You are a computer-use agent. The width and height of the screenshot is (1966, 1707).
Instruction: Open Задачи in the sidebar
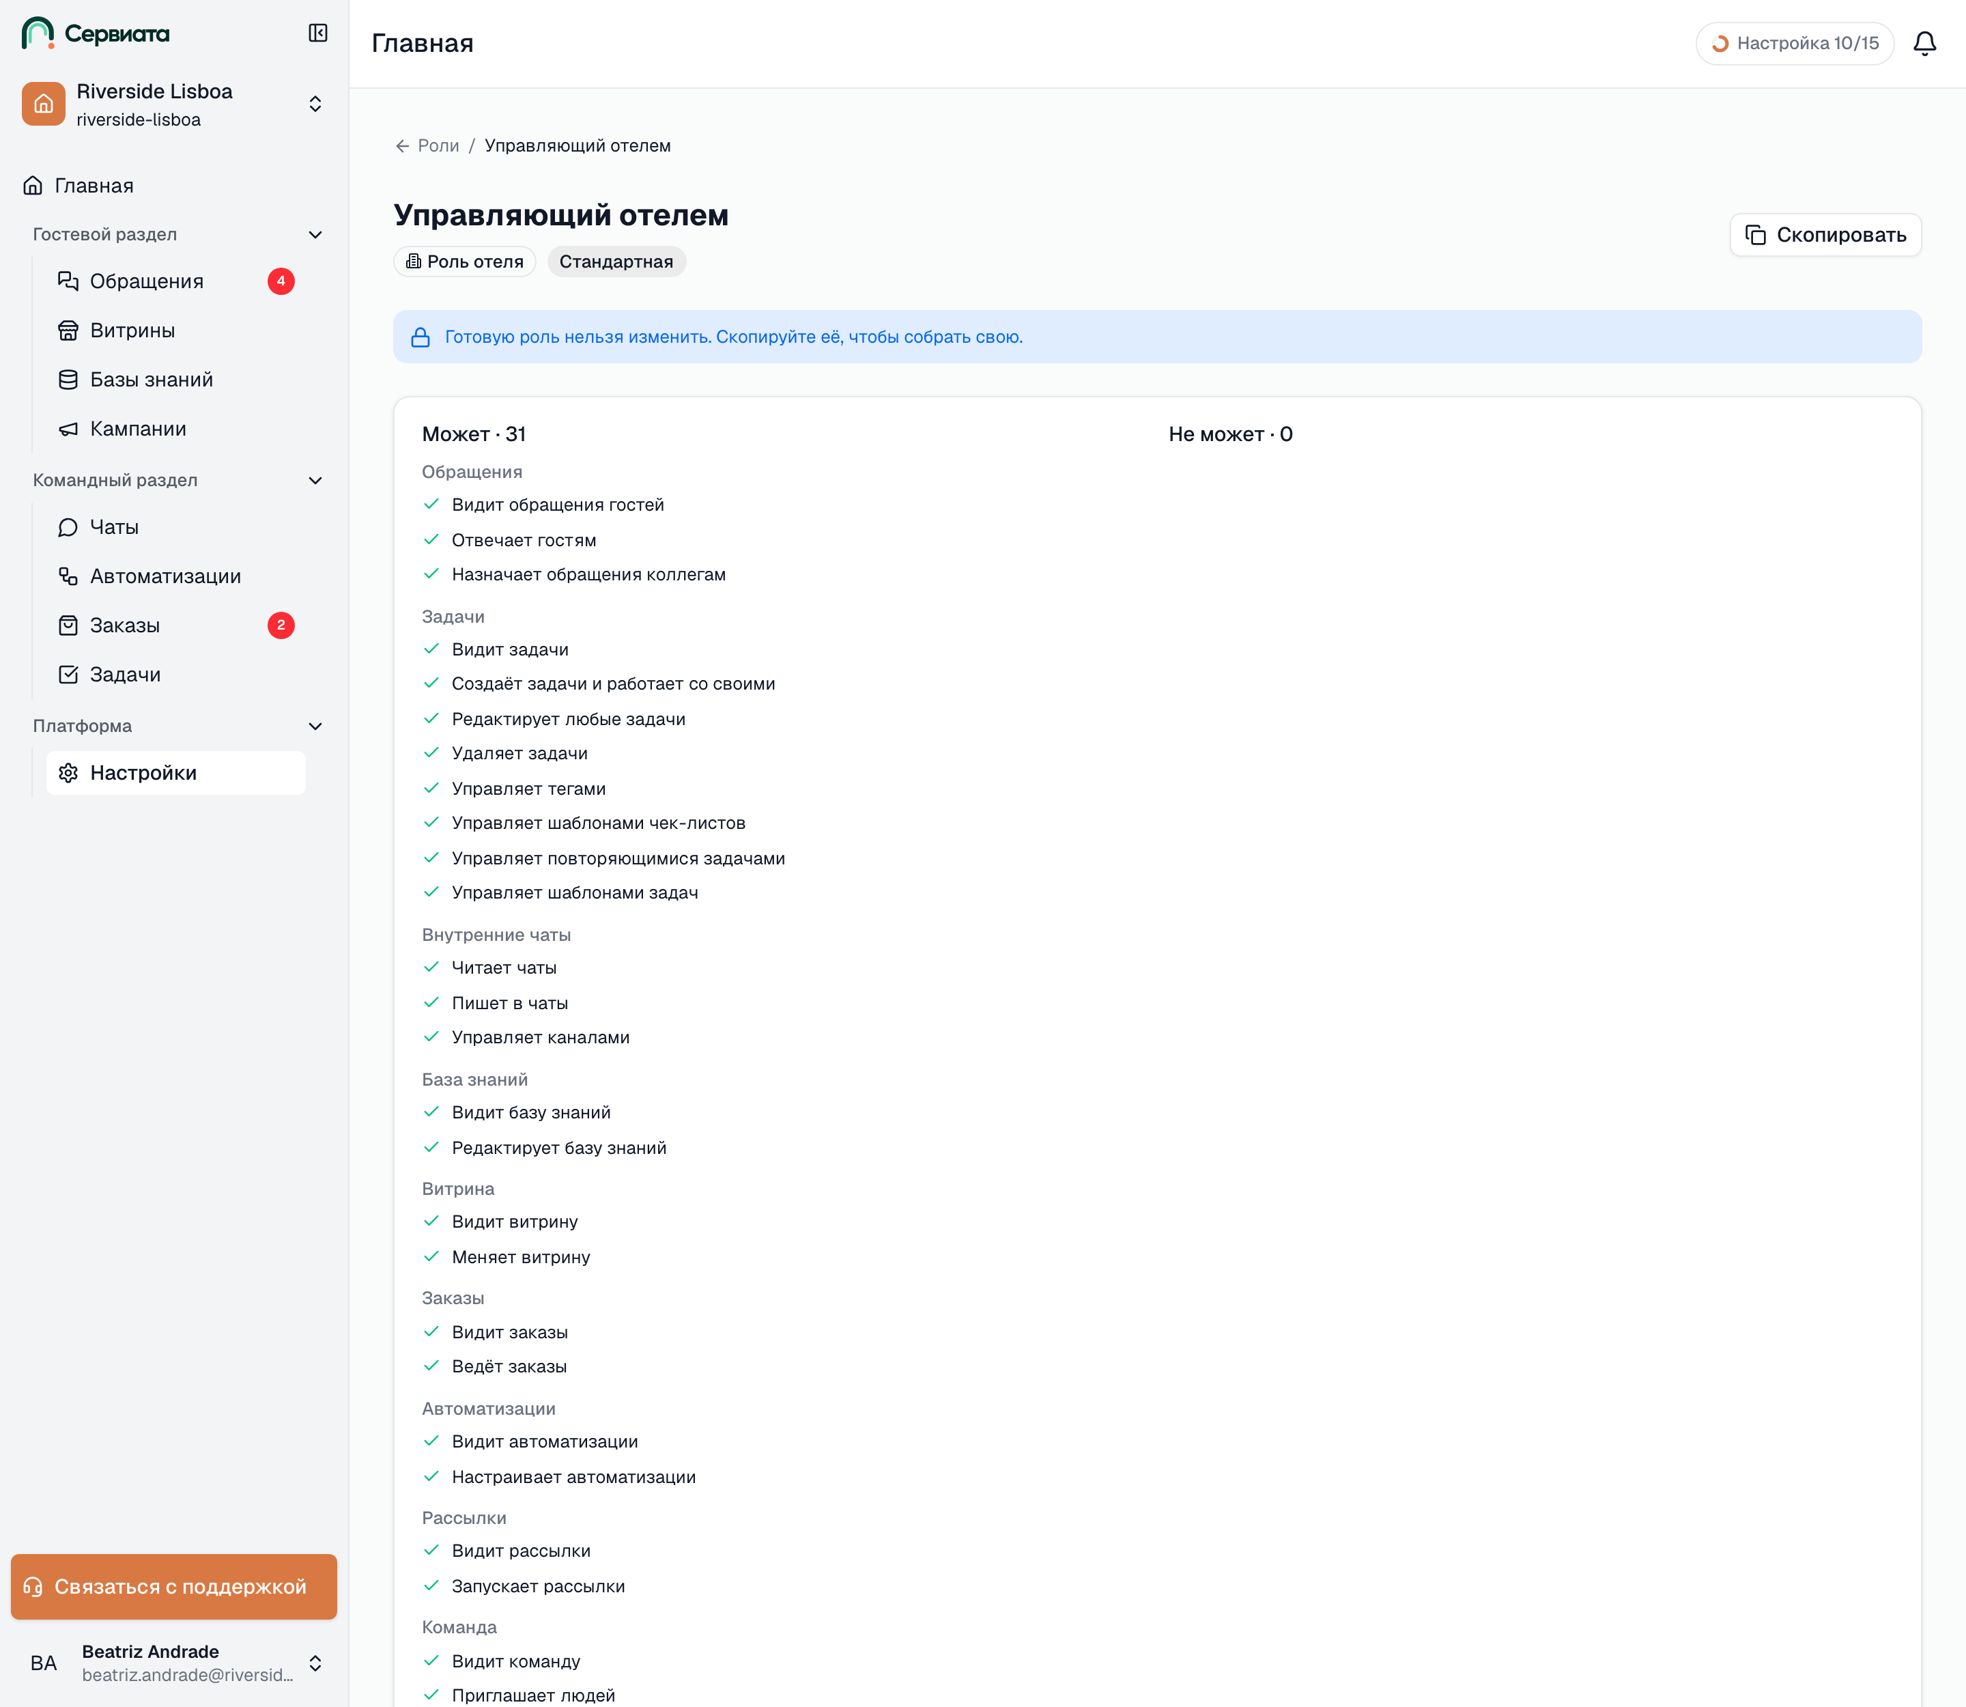click(x=176, y=675)
